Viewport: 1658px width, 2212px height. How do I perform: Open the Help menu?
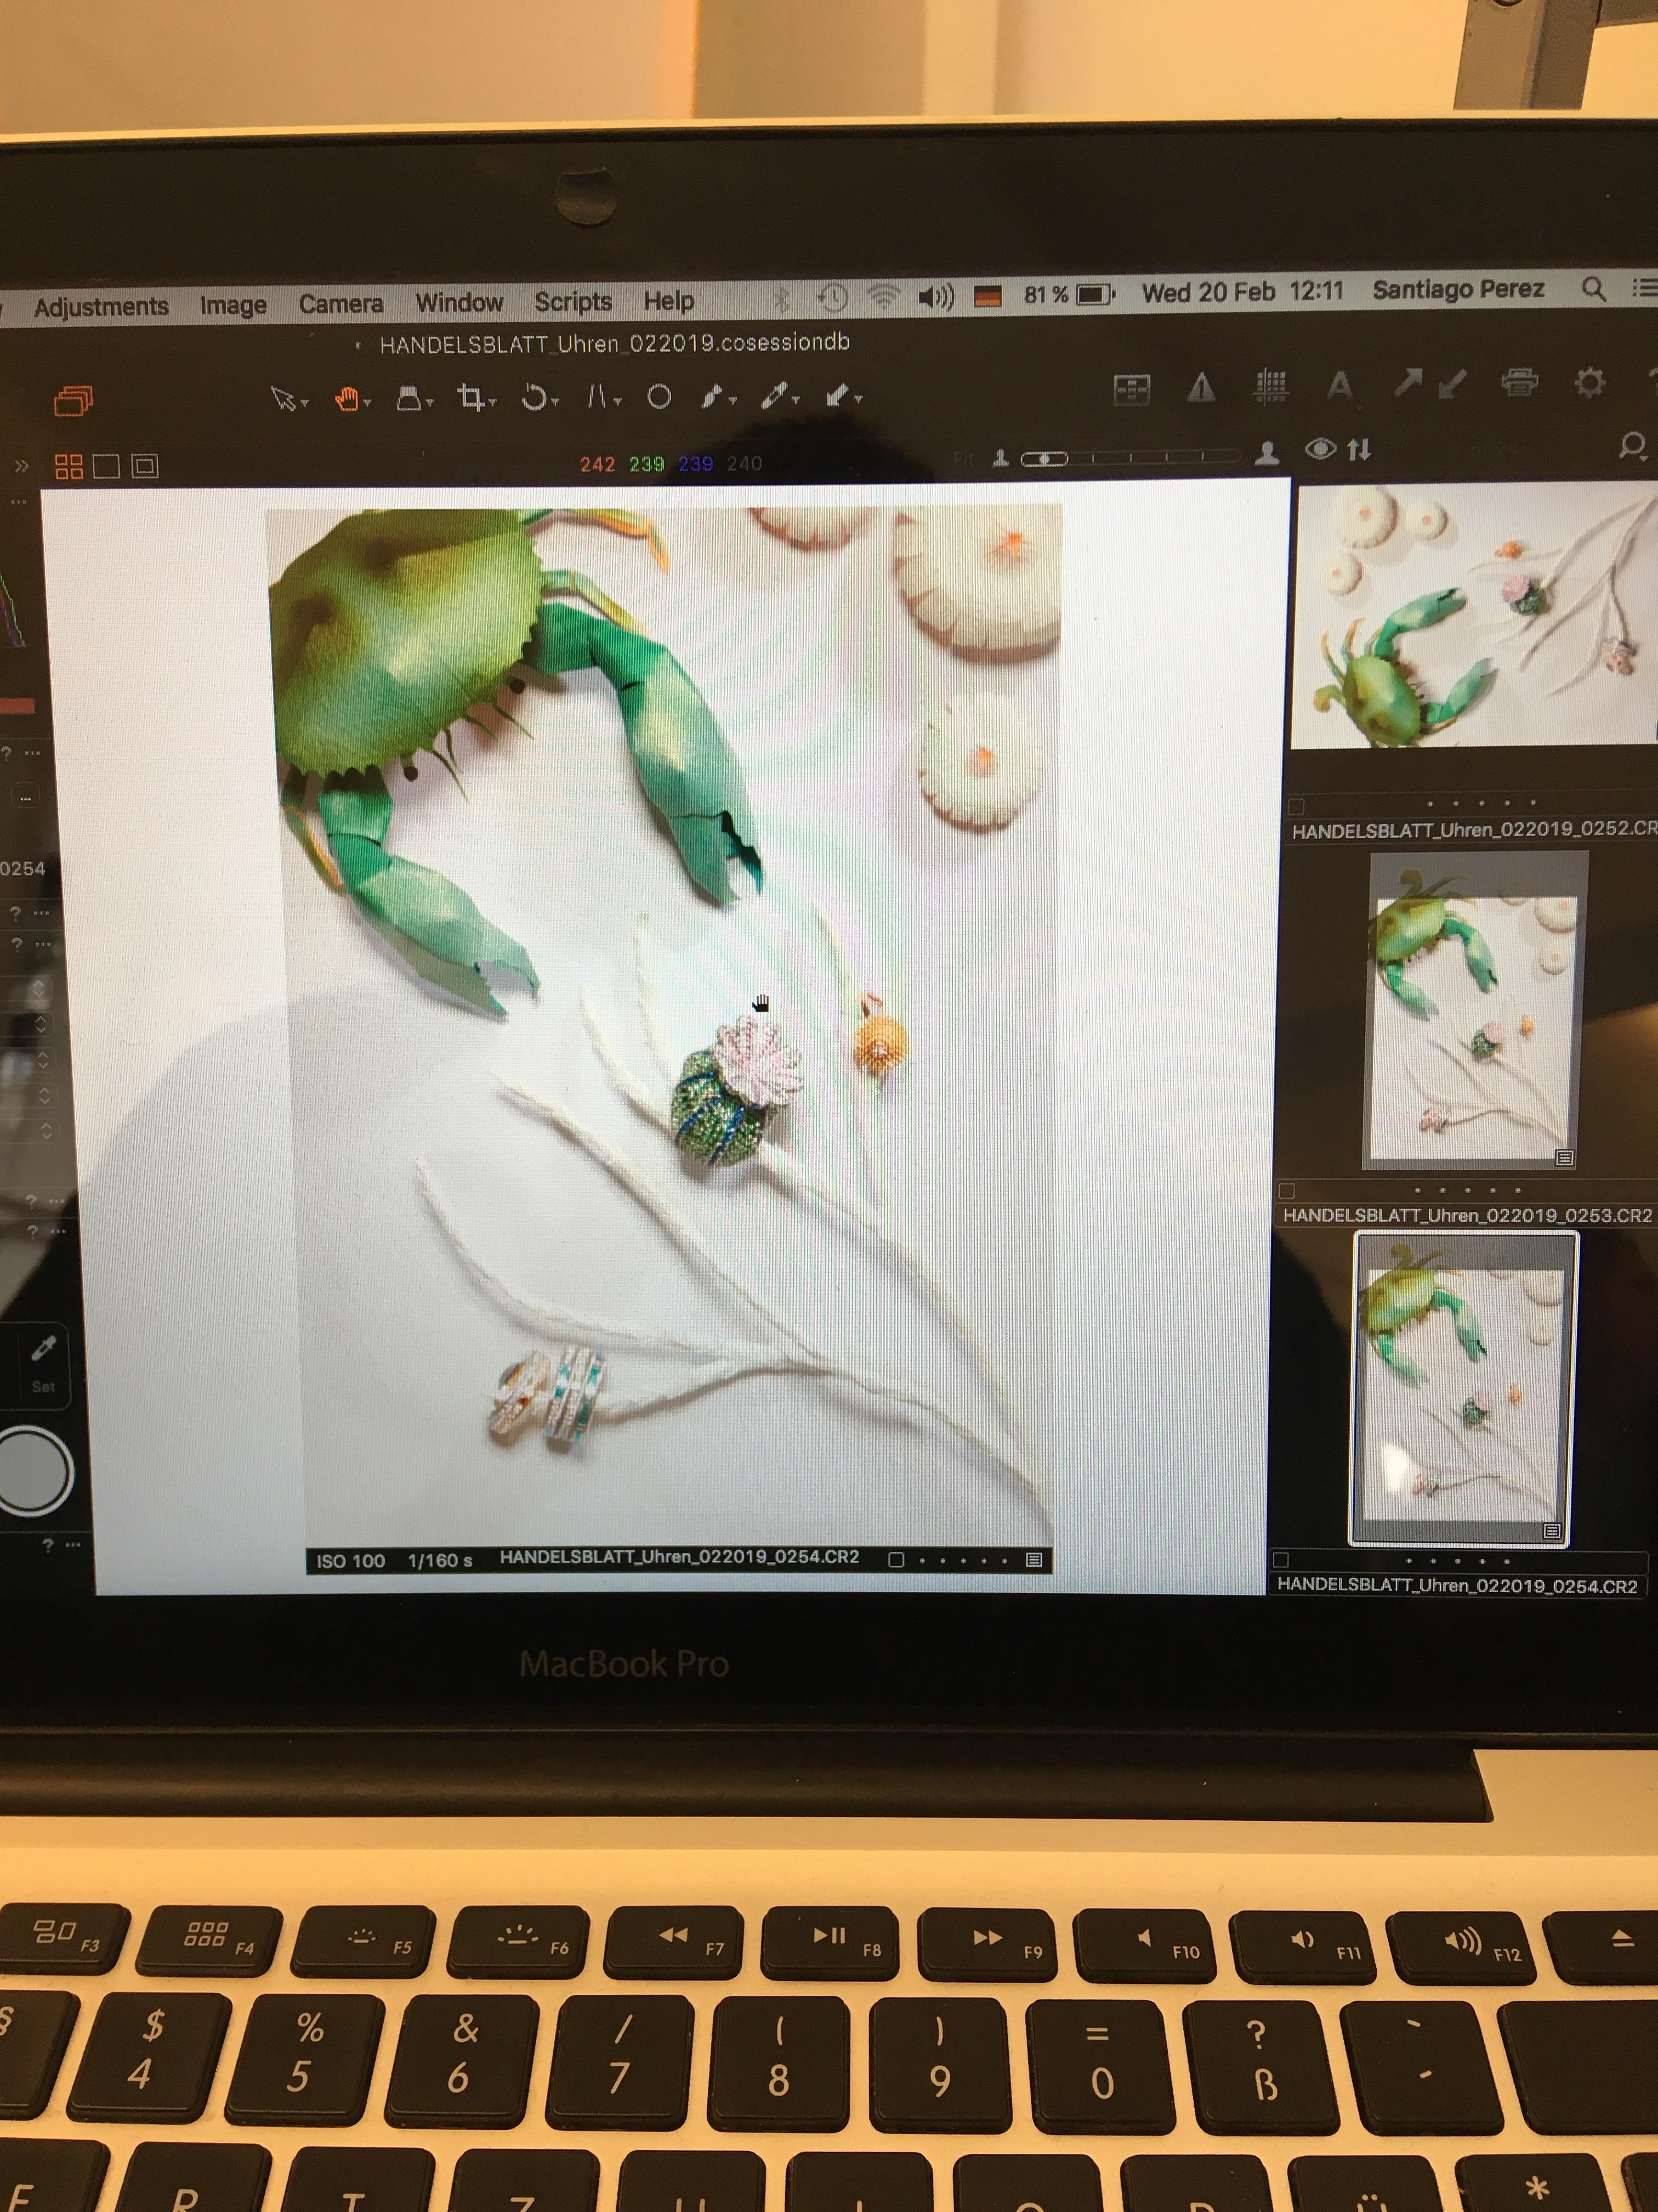pyautogui.click(x=668, y=300)
